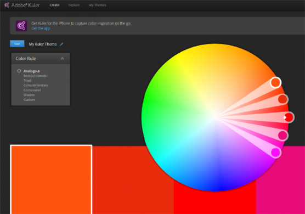
Task: Click the pencil icon to rename the theme
Action: (61, 44)
